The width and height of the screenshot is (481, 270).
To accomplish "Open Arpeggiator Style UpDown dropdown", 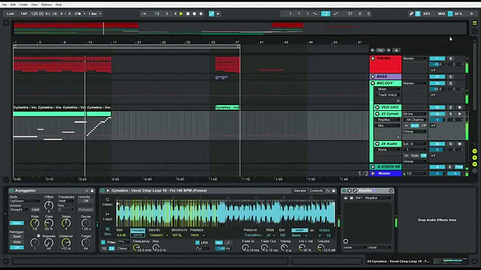I will point(25,201).
